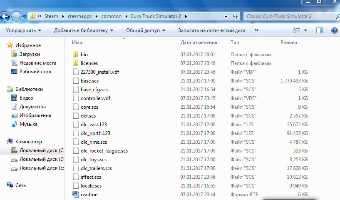Expand arrow after Euro Truck Simulator 2
The image size is (340, 200).
coord(186,17)
